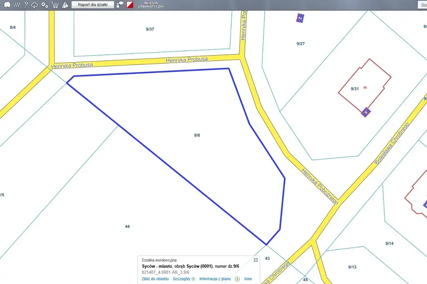Open the cloud download tool
Screen dimensions: 427x284
tap(35, 5)
